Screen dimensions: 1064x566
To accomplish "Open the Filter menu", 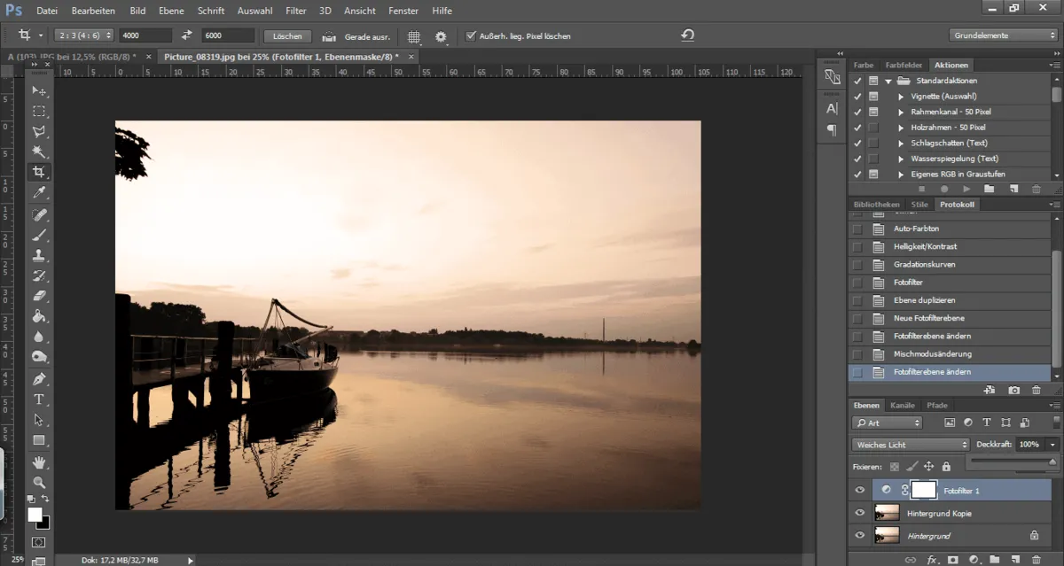I will [x=296, y=11].
